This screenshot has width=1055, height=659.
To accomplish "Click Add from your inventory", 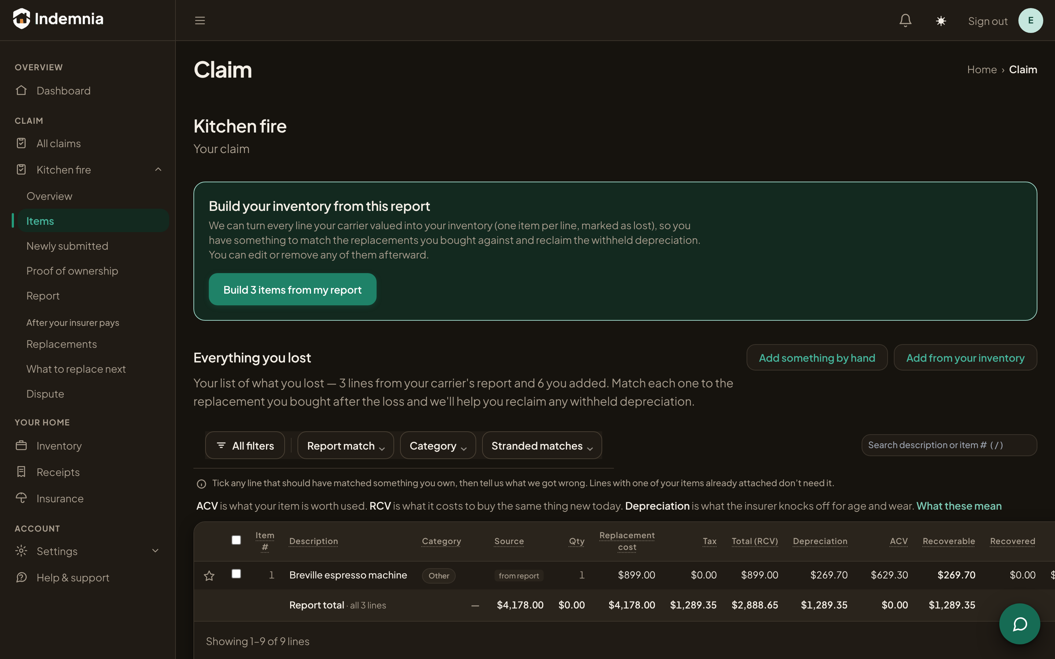I will coord(965,357).
